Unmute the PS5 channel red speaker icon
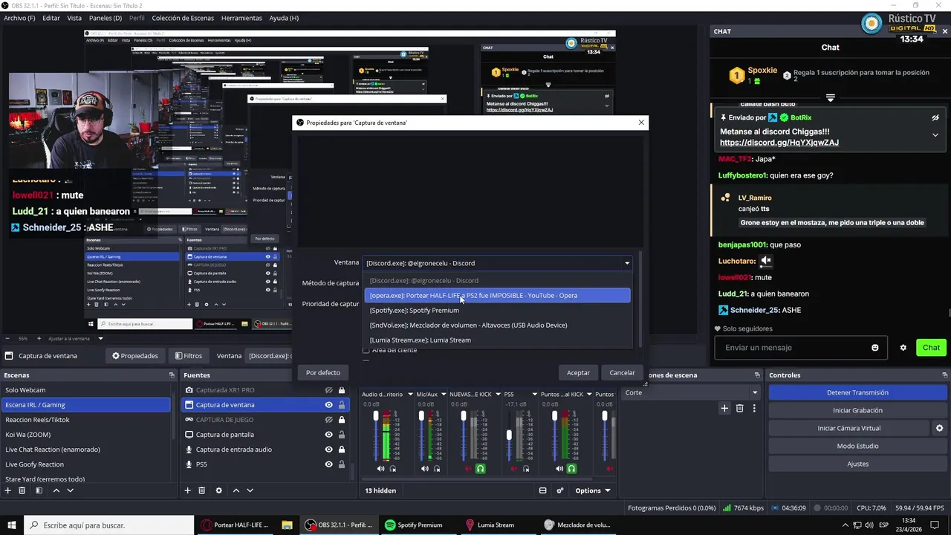Screen dimensions: 951x535 513,469
